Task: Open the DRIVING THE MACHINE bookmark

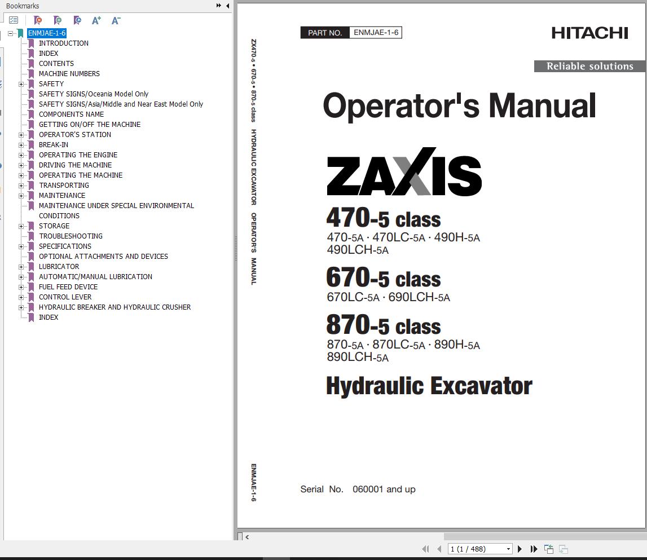Action: [75, 165]
